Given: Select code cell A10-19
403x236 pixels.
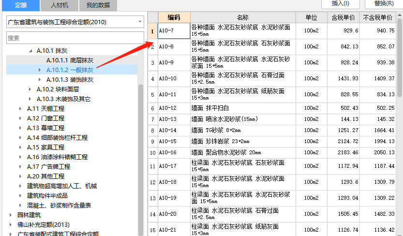Looking at the screenshot, I should (x=174, y=198).
